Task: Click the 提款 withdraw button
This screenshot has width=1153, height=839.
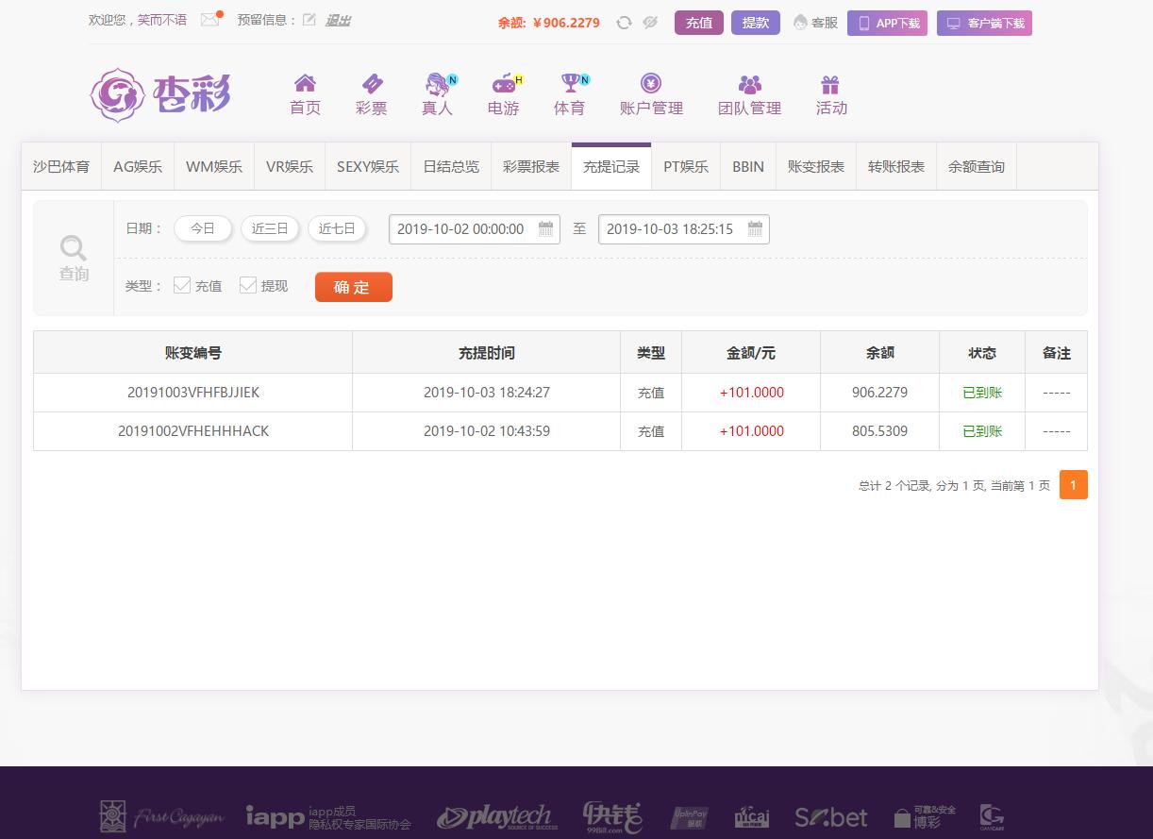Action: coord(756,23)
